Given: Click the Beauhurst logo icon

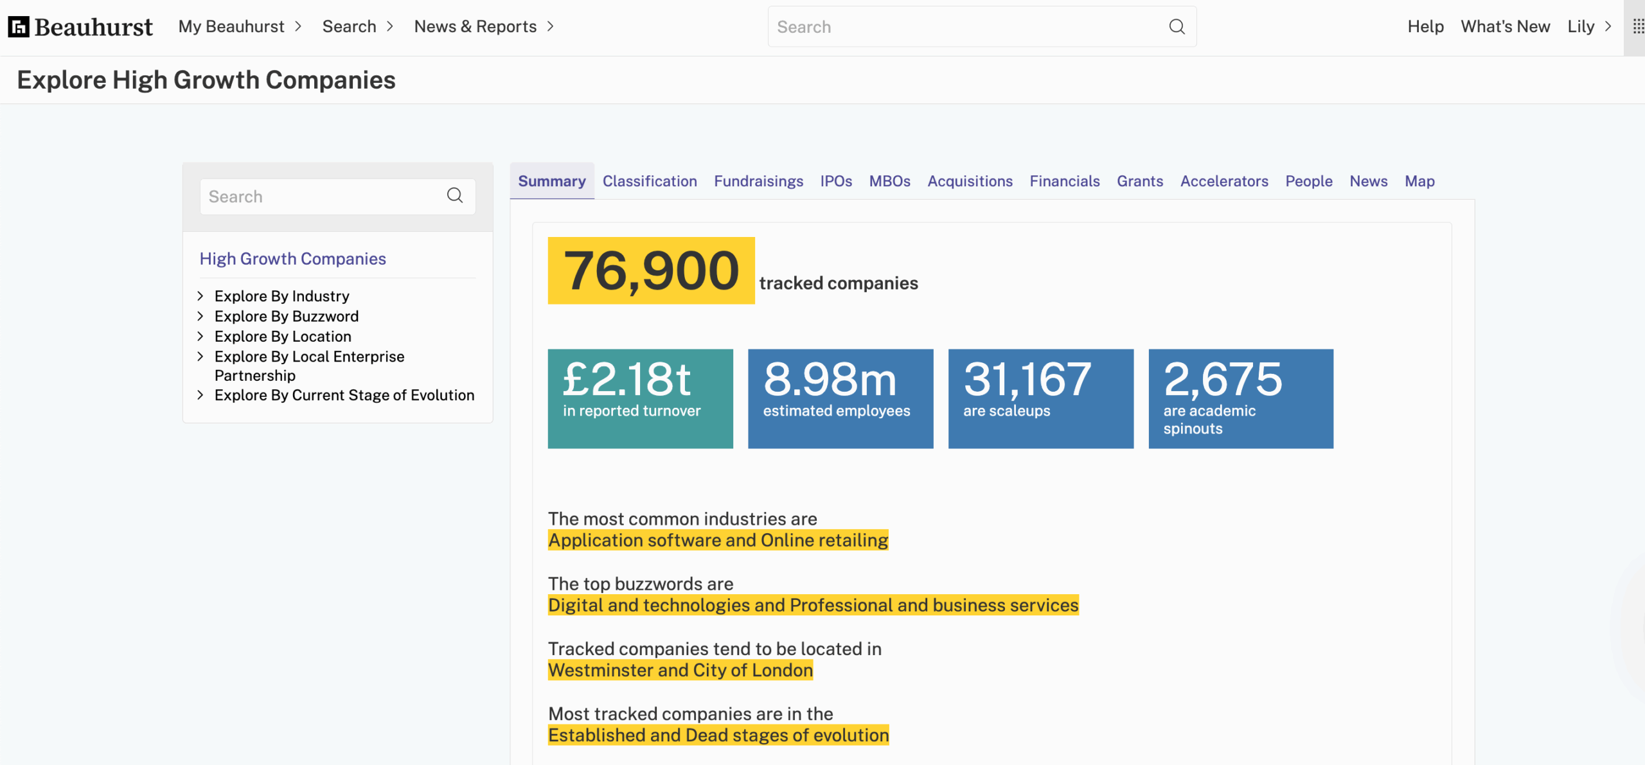Looking at the screenshot, I should click(x=19, y=26).
